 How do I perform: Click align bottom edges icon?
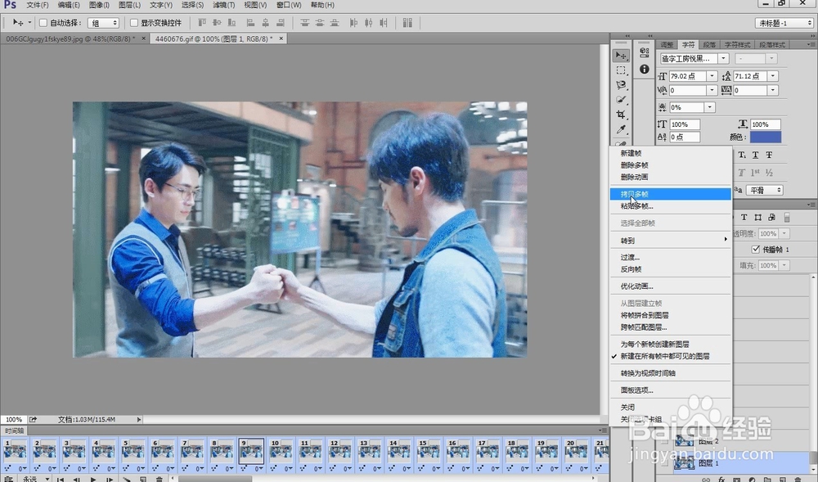pos(232,22)
